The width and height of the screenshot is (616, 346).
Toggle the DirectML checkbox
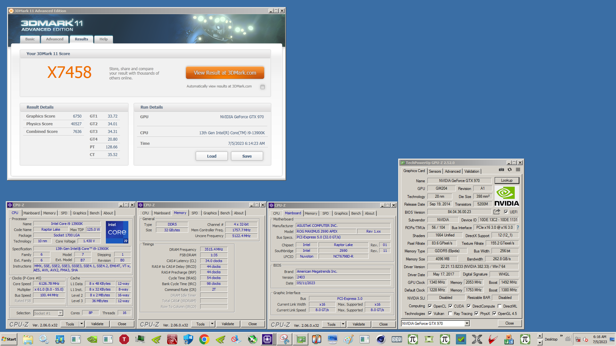coord(500,306)
